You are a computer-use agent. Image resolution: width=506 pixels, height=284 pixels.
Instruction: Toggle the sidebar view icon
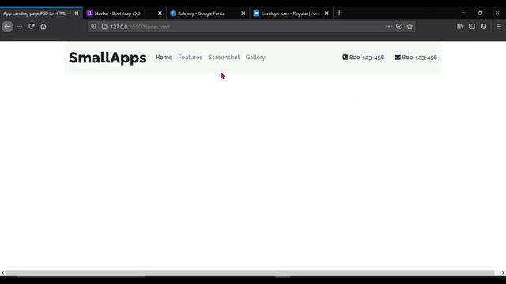coord(472,26)
